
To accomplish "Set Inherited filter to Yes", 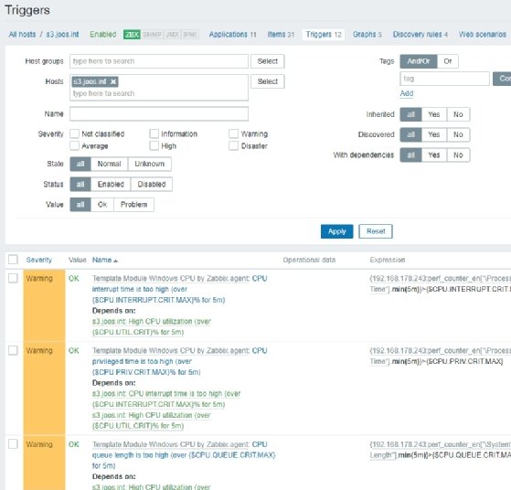I will pyautogui.click(x=434, y=114).
